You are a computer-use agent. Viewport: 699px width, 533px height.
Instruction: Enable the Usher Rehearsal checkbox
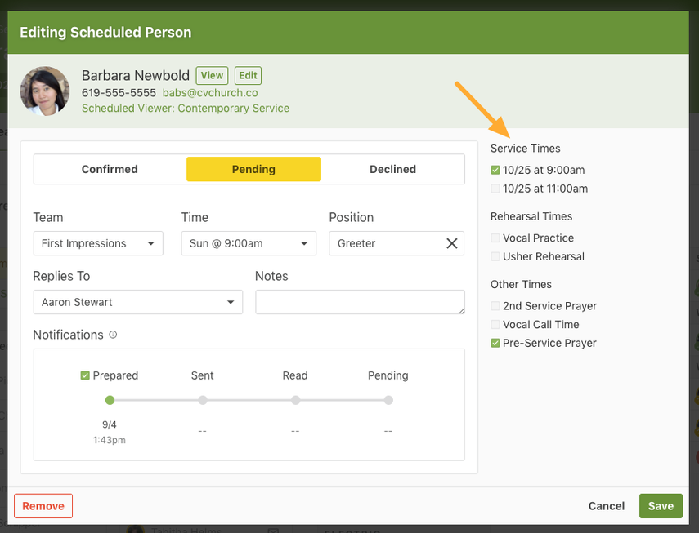(495, 257)
